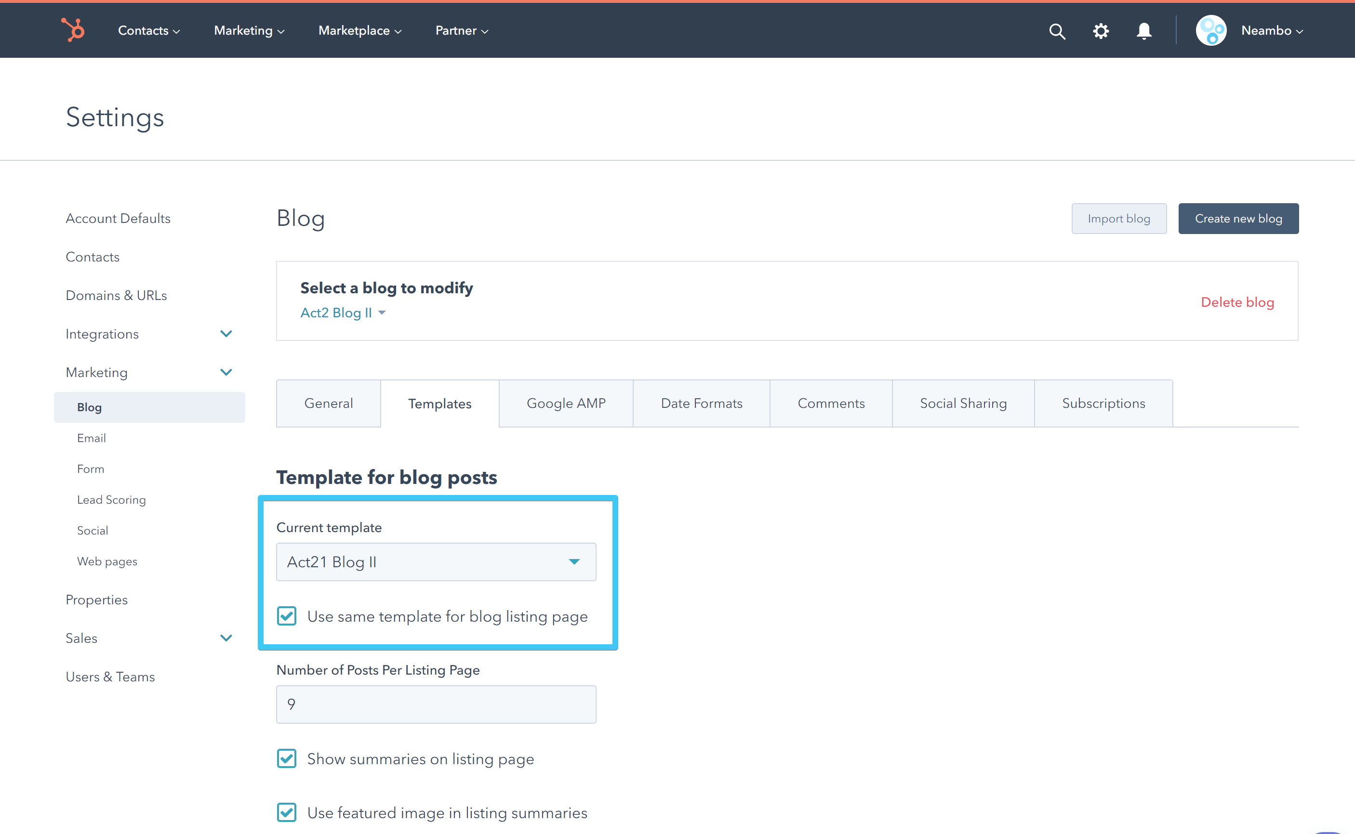
Task: Toggle Show summaries on listing page
Action: 286,758
